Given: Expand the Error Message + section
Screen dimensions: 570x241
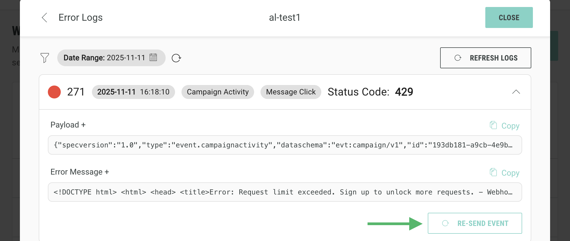Looking at the screenshot, I should pos(80,172).
